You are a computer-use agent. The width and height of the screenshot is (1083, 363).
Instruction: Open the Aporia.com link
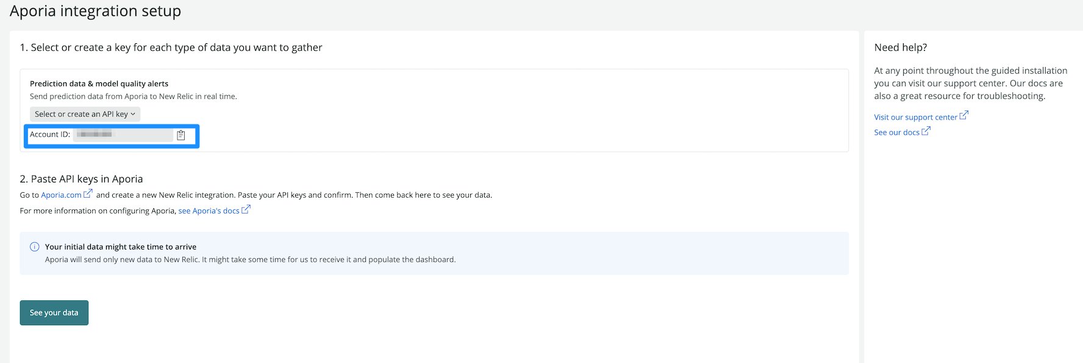pyautogui.click(x=61, y=195)
